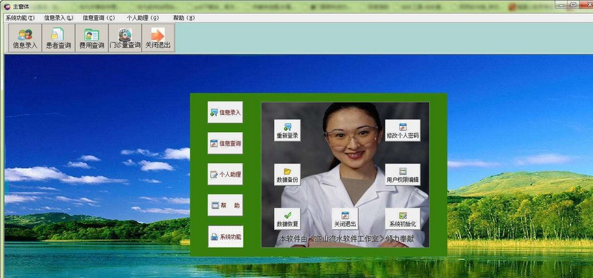
Task: Open the 信息录入(L) menu
Action: 59,18
